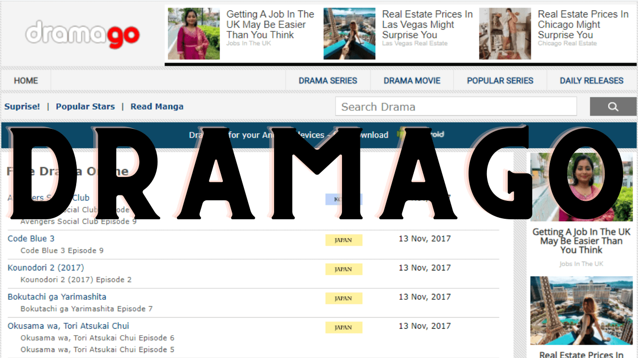Screen dimensions: 638x358
Task: Click JAPAN tag in Code Blue 3 row
Action: [x=344, y=240]
